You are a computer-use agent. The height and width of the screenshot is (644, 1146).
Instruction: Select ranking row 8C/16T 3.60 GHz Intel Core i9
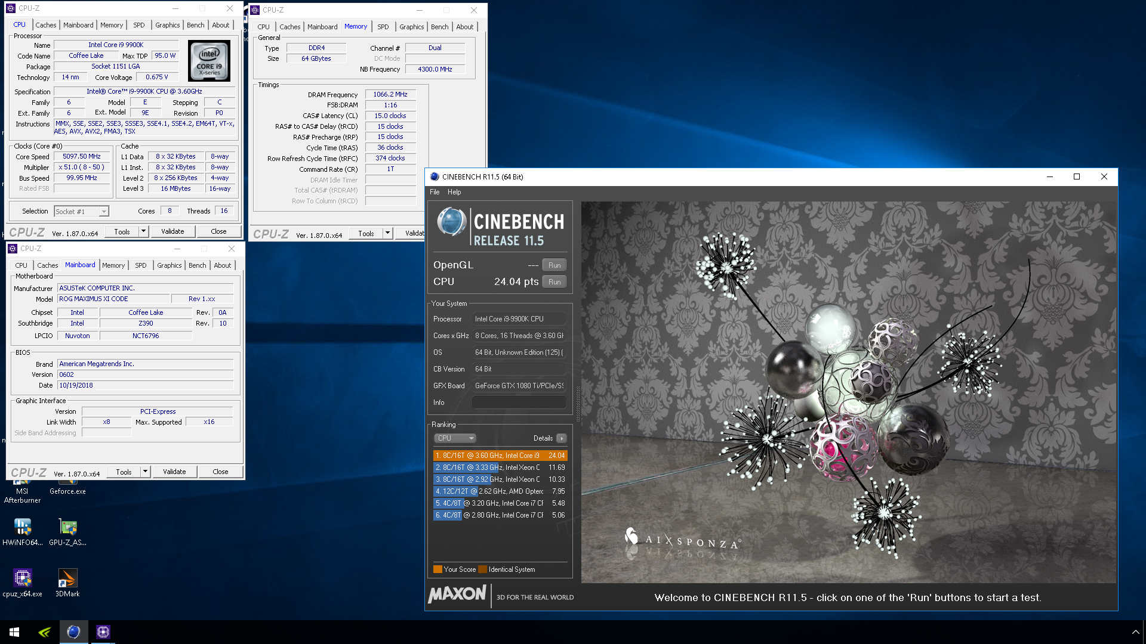(x=500, y=456)
